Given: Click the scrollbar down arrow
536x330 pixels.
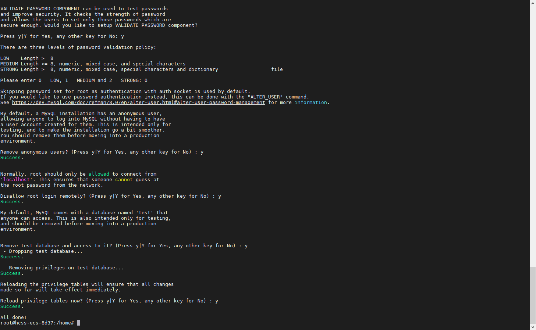Looking at the screenshot, I should tap(533, 327).
